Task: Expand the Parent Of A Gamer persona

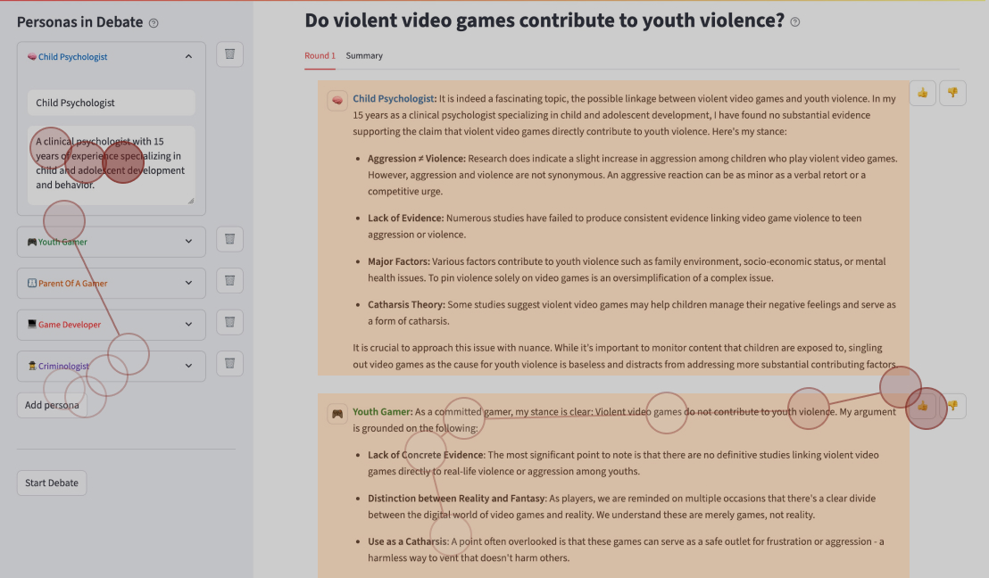Action: 112,283
